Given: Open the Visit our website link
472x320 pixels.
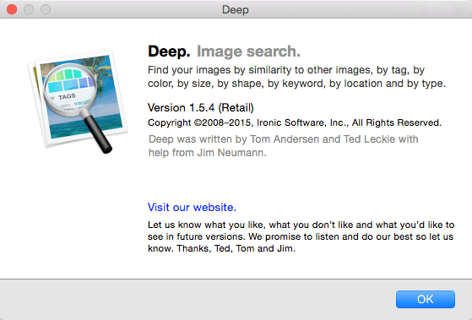Looking at the screenshot, I should click(192, 207).
